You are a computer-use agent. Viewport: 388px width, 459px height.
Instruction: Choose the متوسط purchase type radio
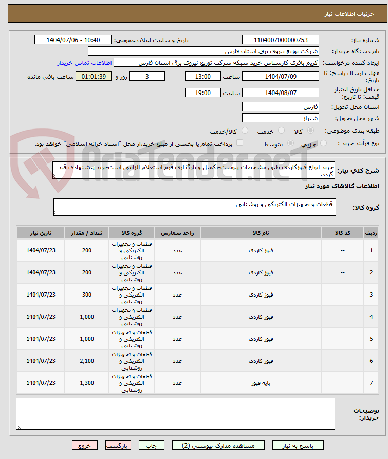(x=290, y=143)
